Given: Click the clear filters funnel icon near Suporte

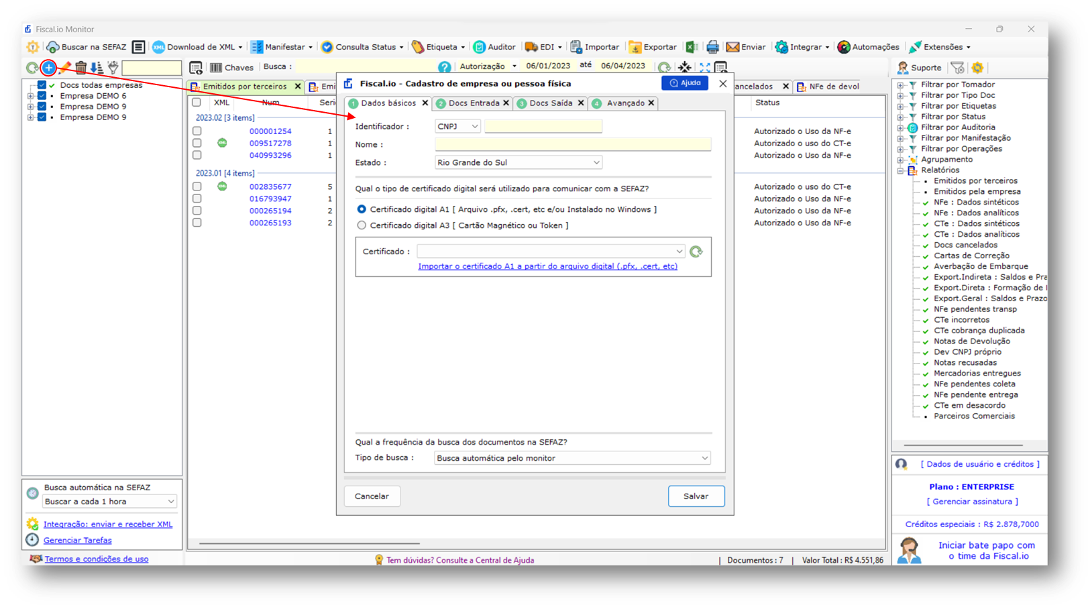Looking at the screenshot, I should (x=957, y=68).
